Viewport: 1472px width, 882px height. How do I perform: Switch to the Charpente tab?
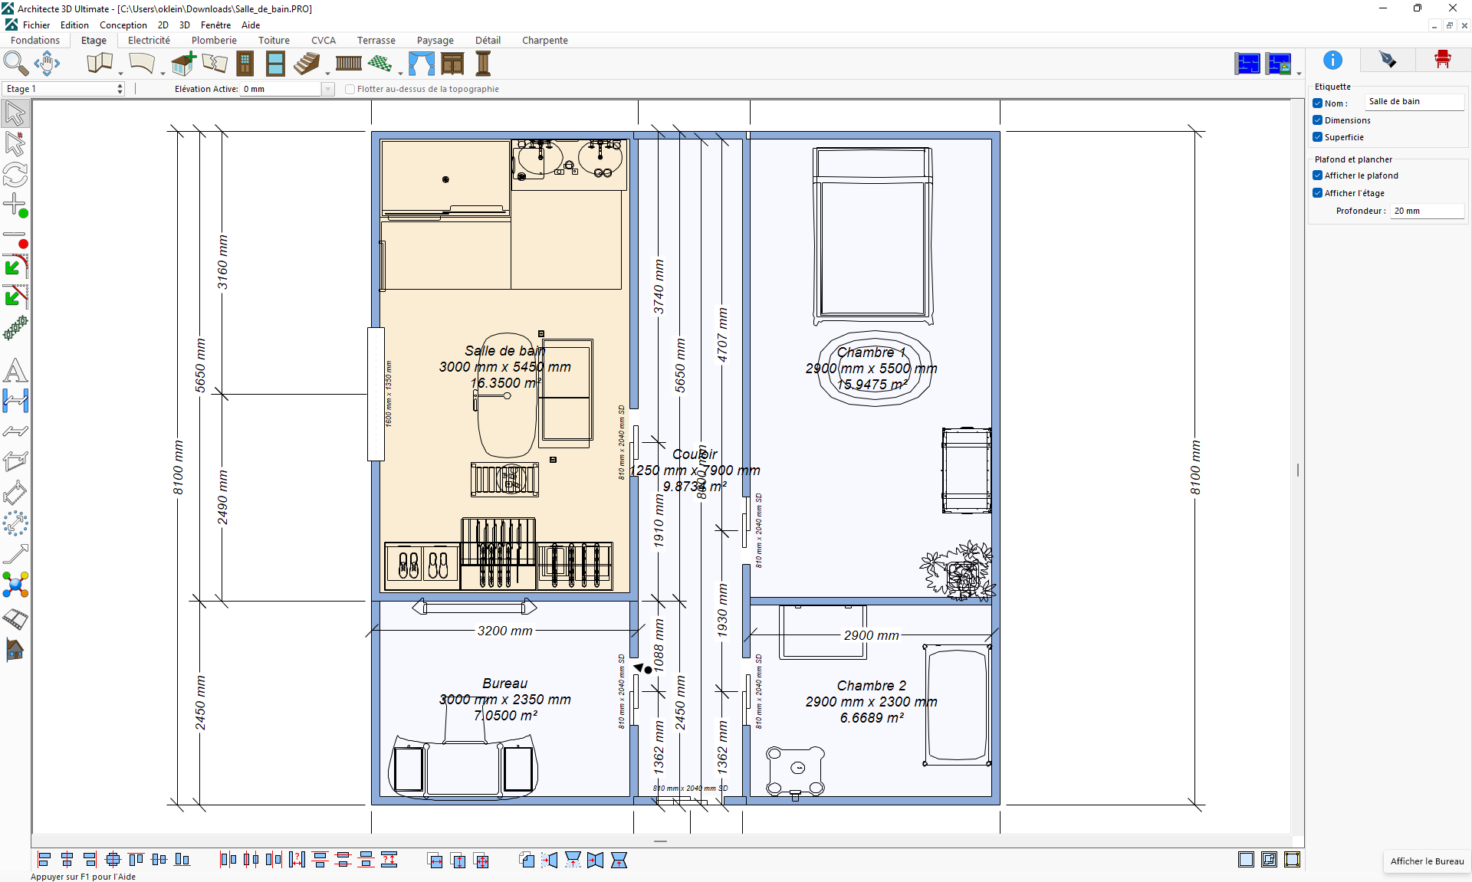545,41
